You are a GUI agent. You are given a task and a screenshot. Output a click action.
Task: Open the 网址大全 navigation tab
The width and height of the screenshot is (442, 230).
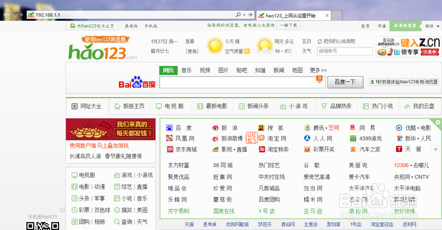(x=87, y=107)
